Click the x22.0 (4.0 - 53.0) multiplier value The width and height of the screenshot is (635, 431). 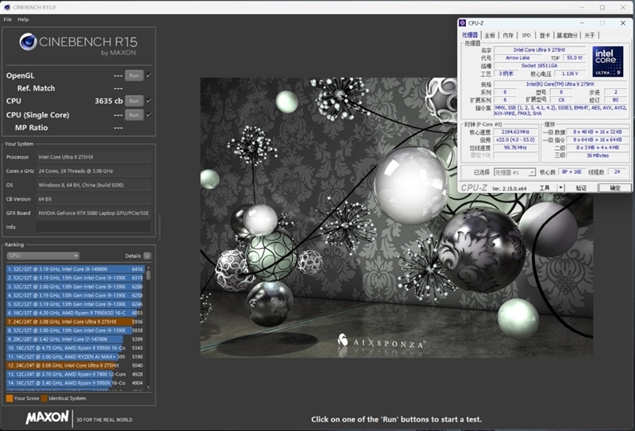click(x=515, y=140)
